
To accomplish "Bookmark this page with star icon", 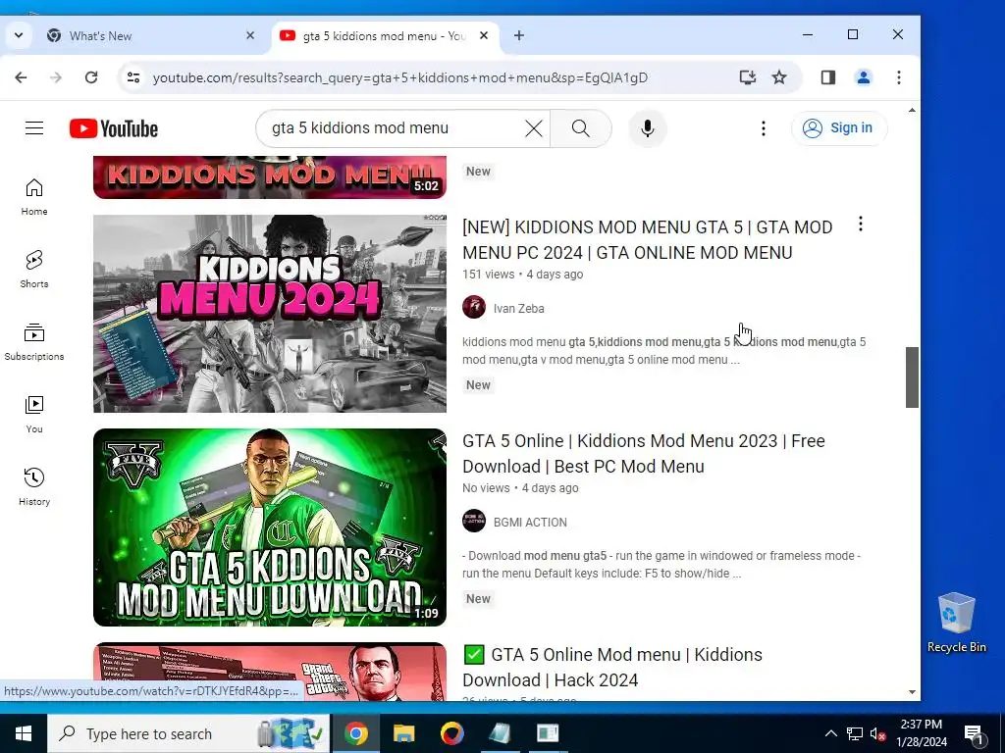I will pos(778,77).
